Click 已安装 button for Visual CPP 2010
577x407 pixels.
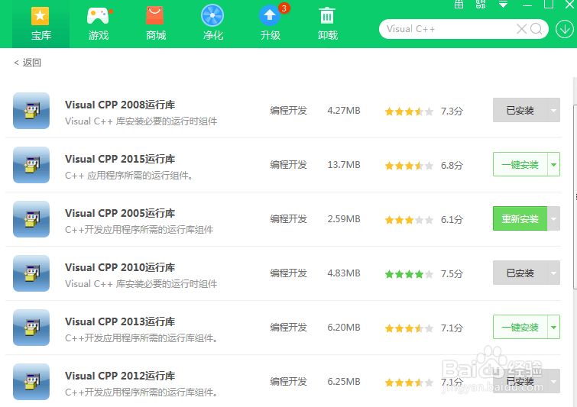[x=520, y=273]
